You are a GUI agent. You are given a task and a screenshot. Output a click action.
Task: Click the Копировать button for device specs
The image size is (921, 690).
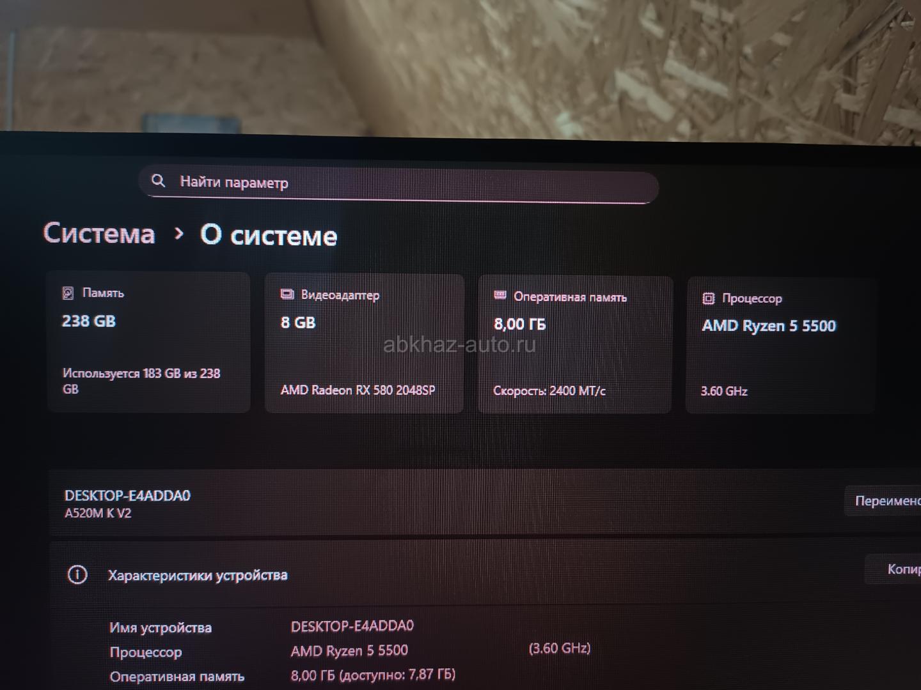tap(893, 569)
